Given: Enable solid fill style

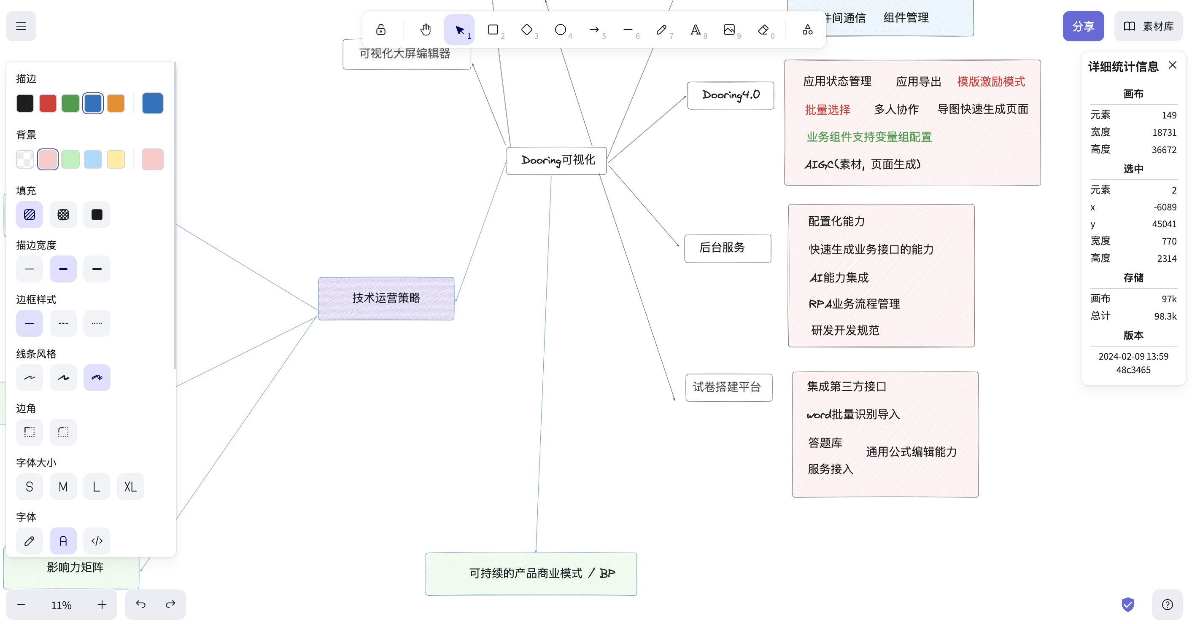Looking at the screenshot, I should coord(97,214).
